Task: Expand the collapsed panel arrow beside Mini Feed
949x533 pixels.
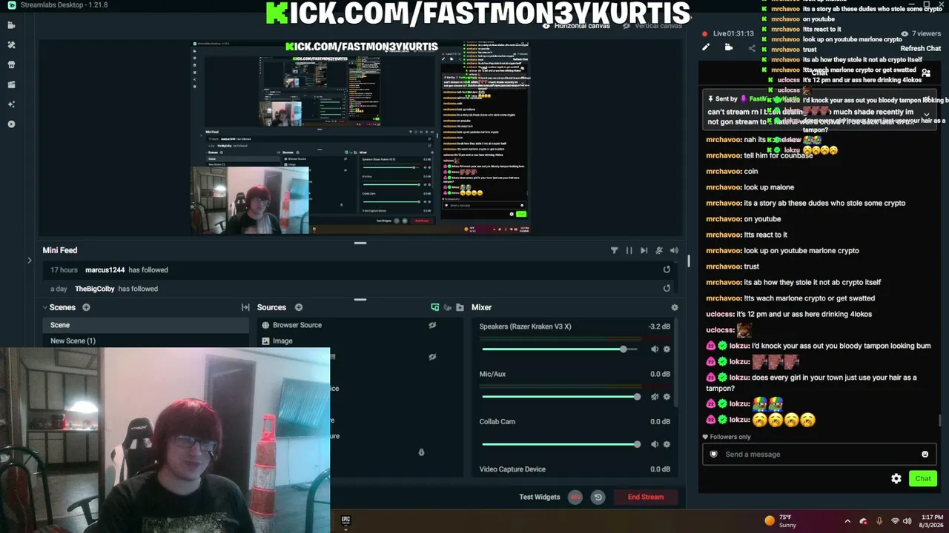Action: coord(30,261)
